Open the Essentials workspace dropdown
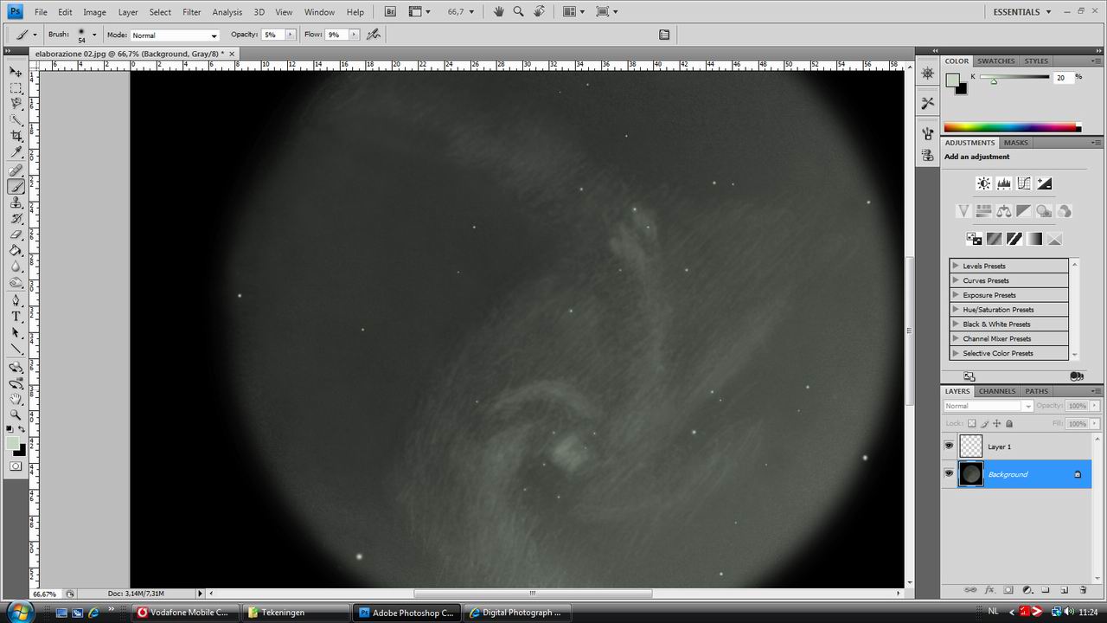The width and height of the screenshot is (1107, 623). (1021, 12)
